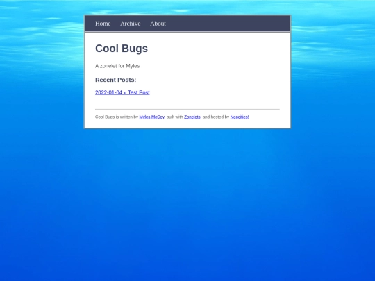This screenshot has width=375, height=281.
Task: Open the Neocities! hosting link
Action: [240, 117]
